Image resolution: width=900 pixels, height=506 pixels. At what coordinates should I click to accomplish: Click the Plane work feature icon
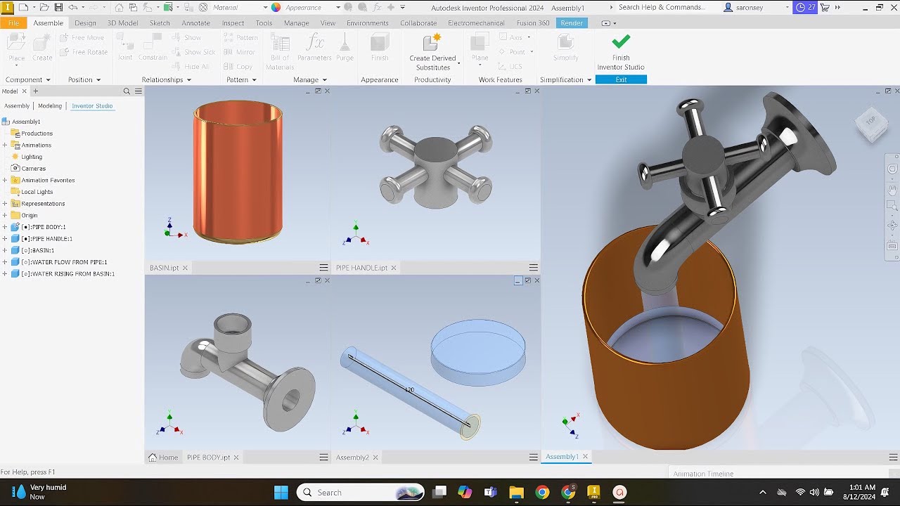tap(480, 42)
